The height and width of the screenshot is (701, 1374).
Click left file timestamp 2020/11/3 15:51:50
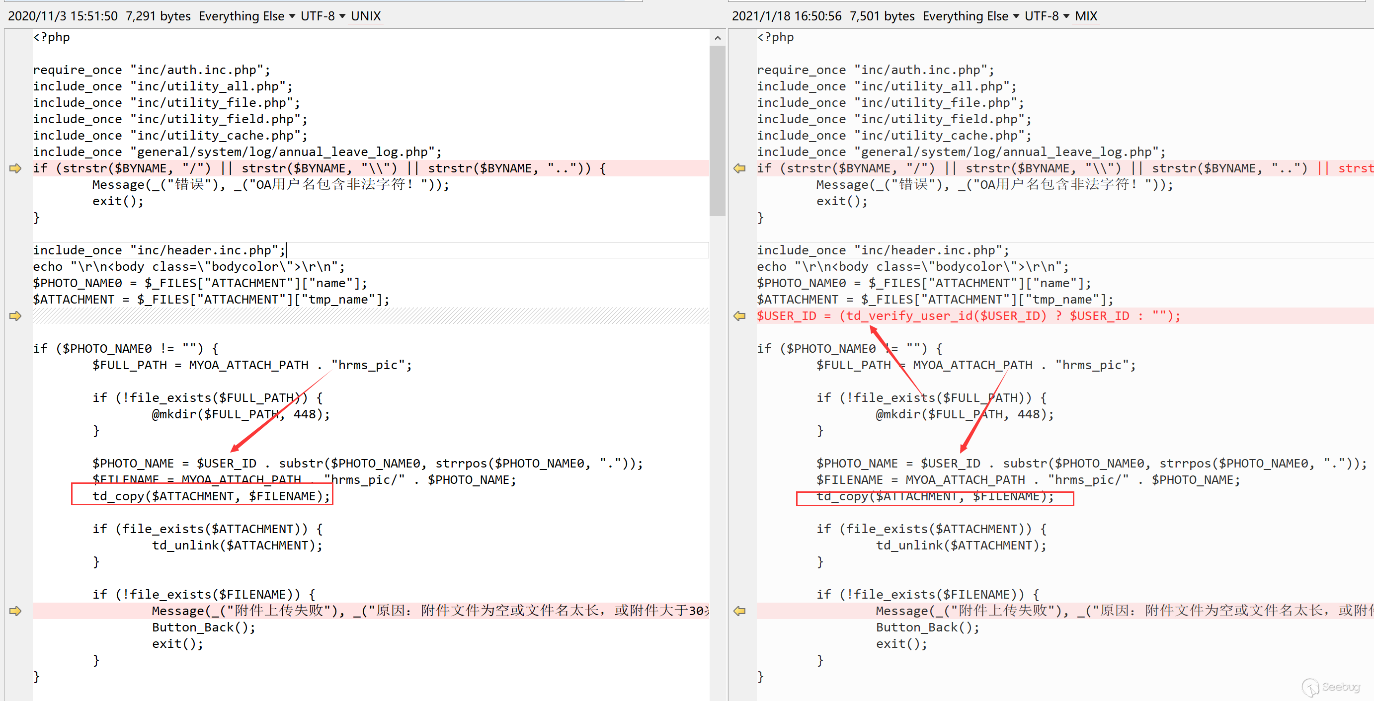click(x=63, y=16)
